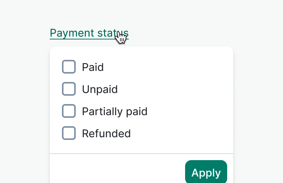Apply the selected payment status filters
The image size is (283, 183).
tap(206, 173)
